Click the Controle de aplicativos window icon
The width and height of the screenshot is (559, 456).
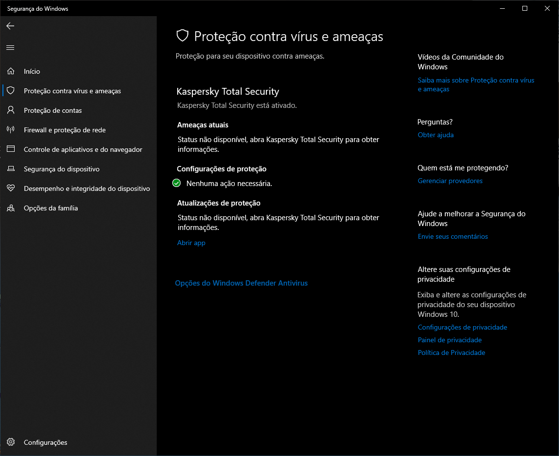tap(11, 149)
